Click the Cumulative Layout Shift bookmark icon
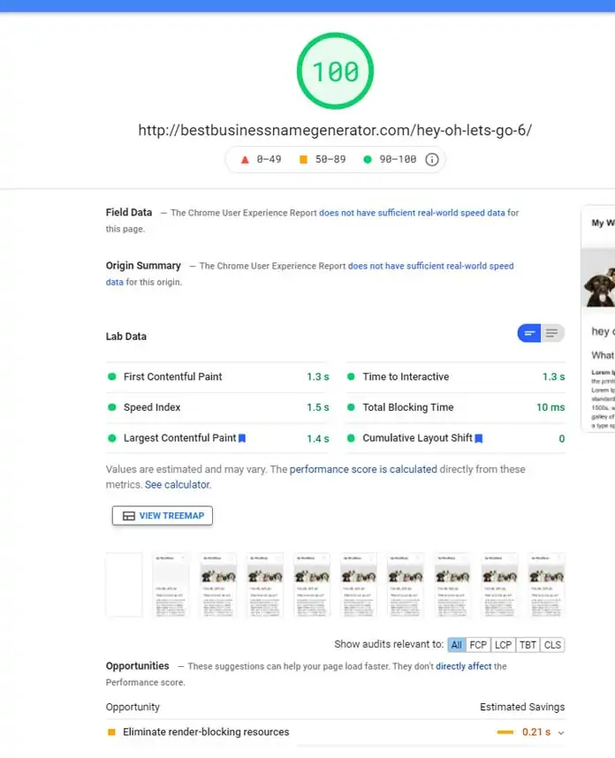The height and width of the screenshot is (758, 615). coord(479,438)
